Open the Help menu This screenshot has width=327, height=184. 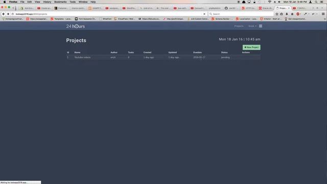[93, 2]
